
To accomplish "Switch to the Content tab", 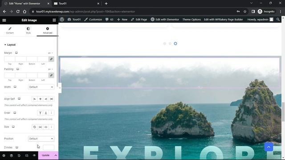I will point(10,30).
